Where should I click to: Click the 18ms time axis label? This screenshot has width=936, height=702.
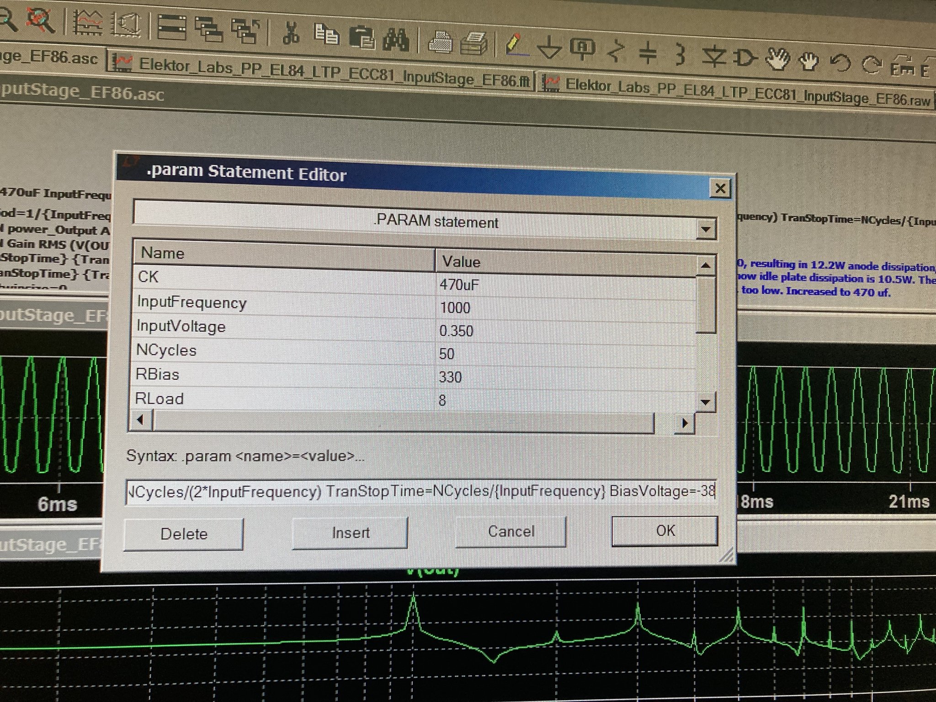point(756,501)
